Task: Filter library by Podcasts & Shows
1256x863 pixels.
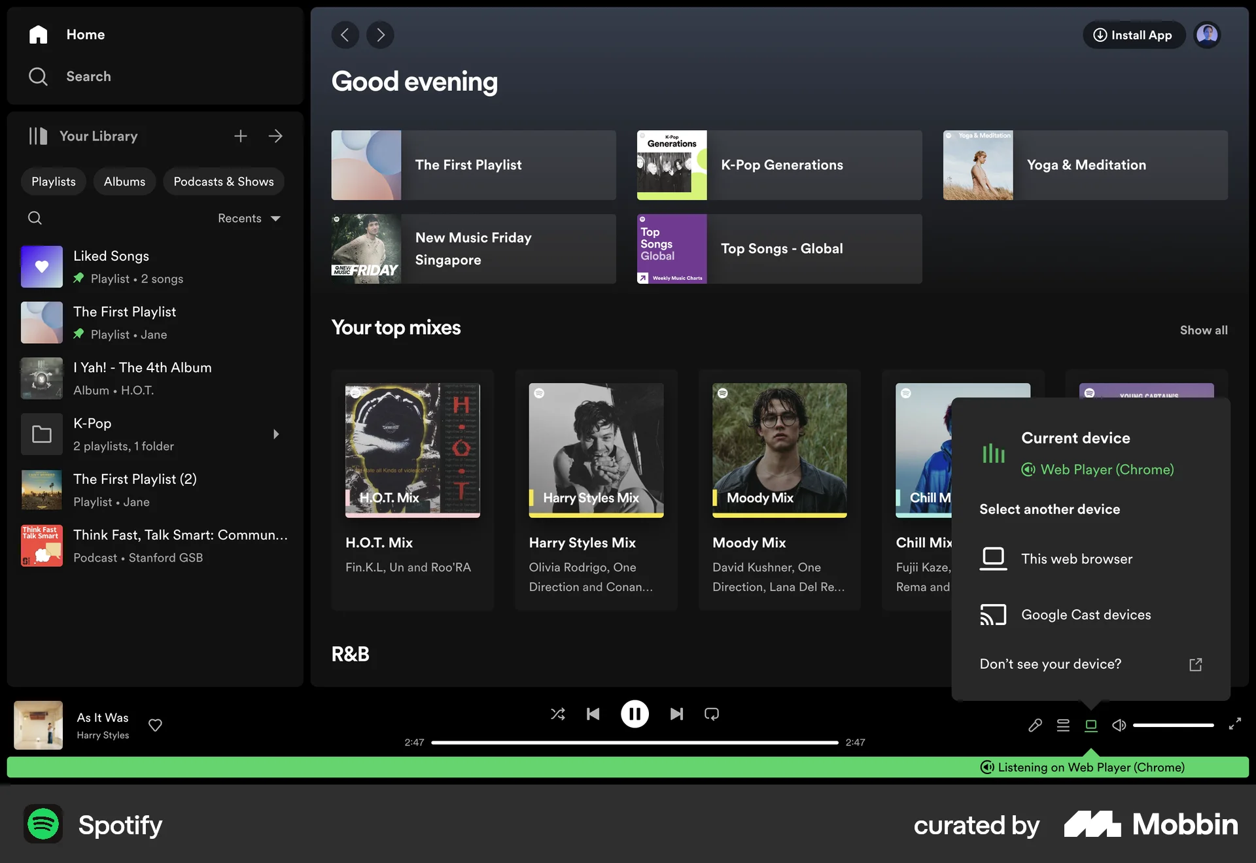Action: [x=224, y=181]
